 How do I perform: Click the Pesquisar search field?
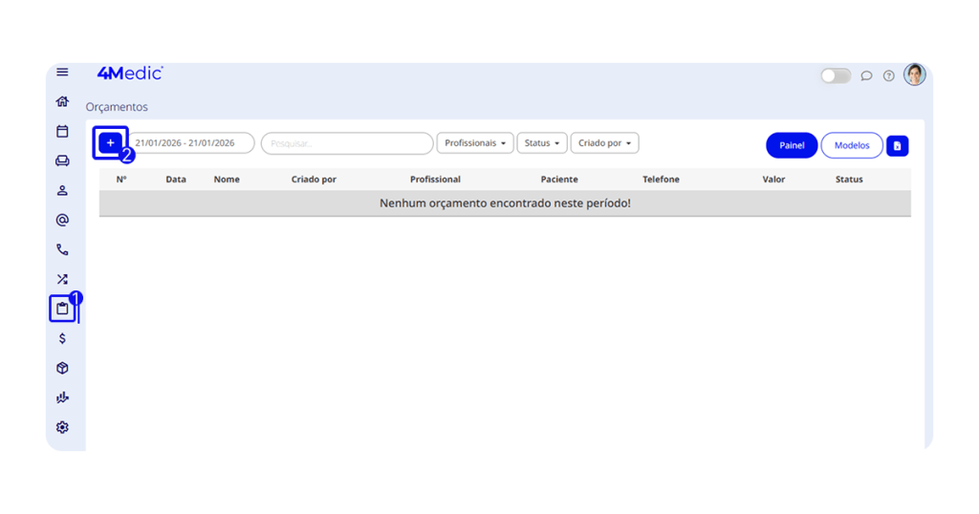pos(347,143)
